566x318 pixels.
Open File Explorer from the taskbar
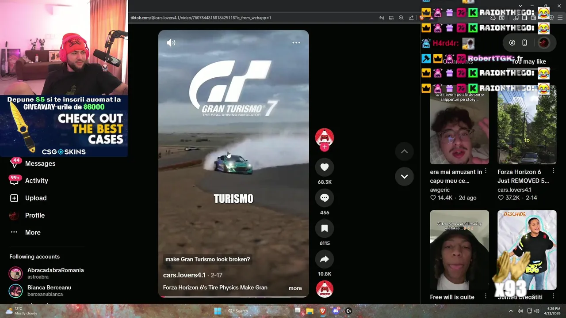(x=310, y=311)
